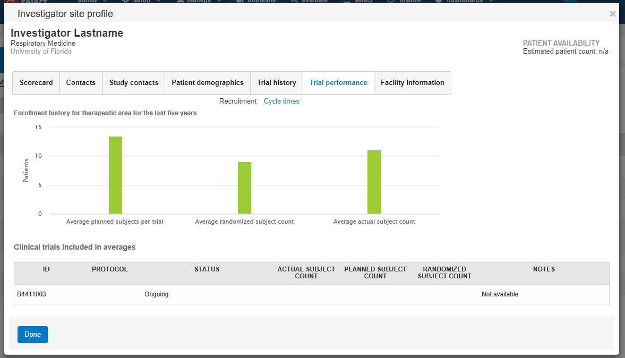This screenshot has width=625, height=358.
Task: Click the PLANNED SUBJECT COUNT column header
Action: pyautogui.click(x=375, y=272)
